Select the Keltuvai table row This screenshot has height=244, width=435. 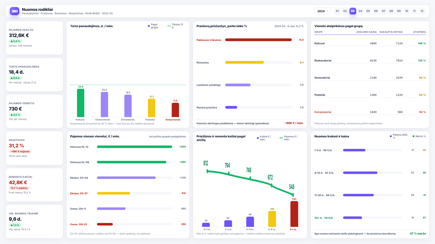[x=370, y=43]
